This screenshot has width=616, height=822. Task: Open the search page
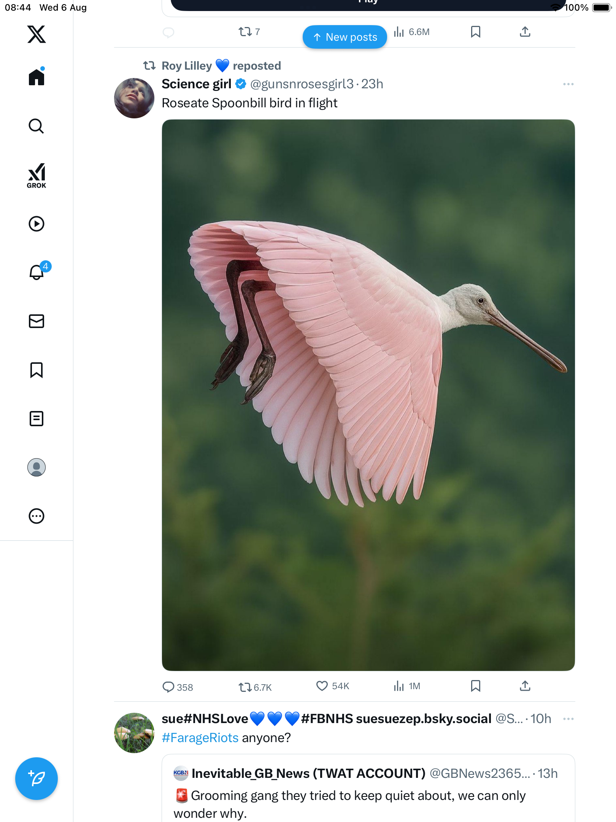click(37, 126)
